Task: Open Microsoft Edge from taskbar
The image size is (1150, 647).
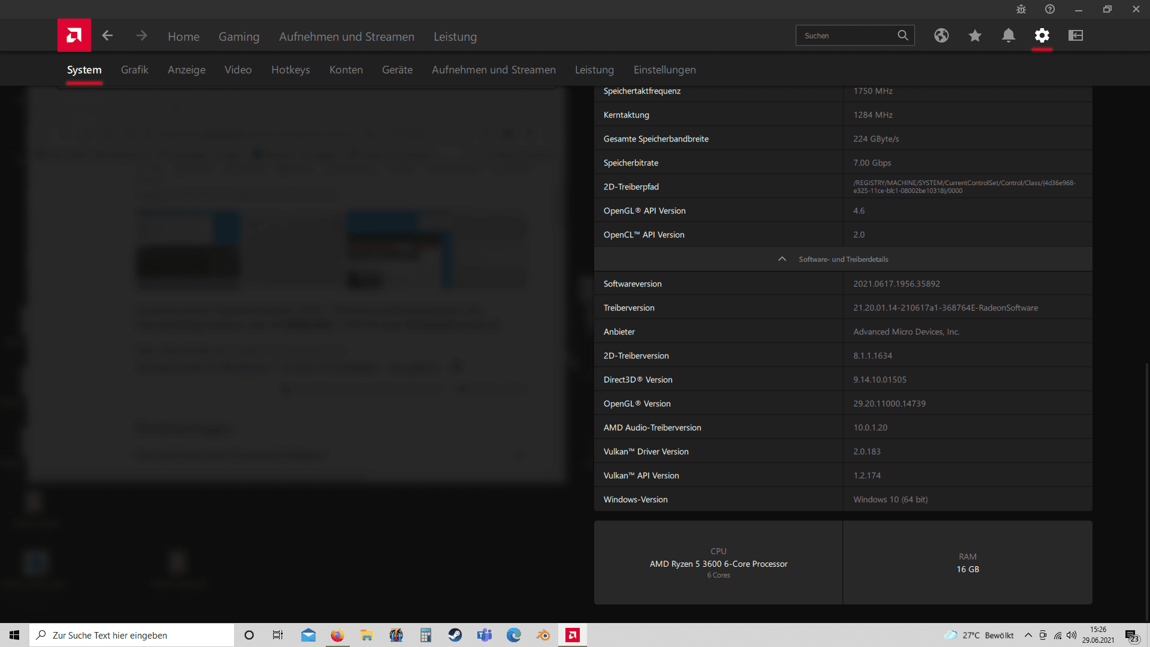Action: [x=514, y=635]
